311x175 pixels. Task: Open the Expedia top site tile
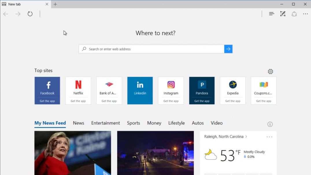coord(233,90)
